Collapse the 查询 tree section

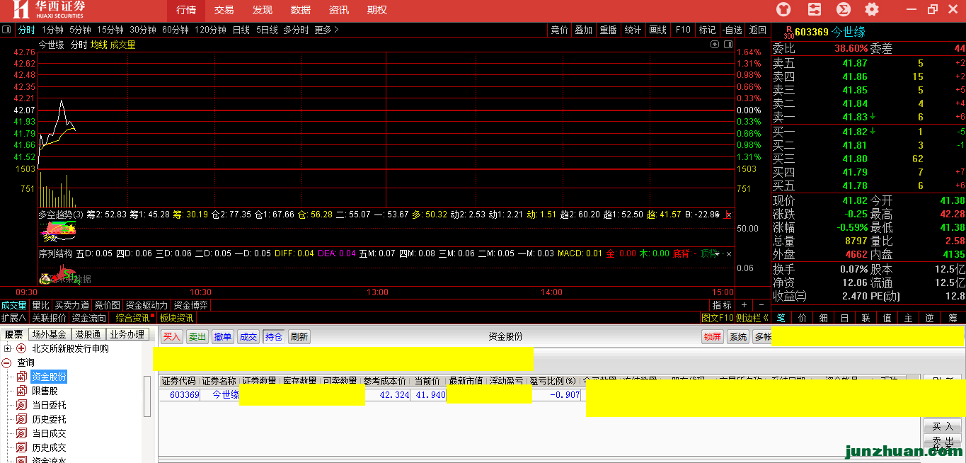(7, 362)
